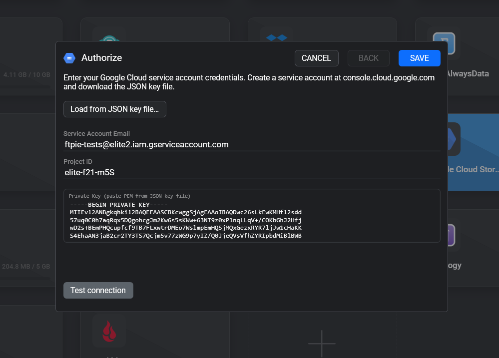The width and height of the screenshot is (499, 358).
Task: Click the CANCEL button
Action: [x=316, y=58]
